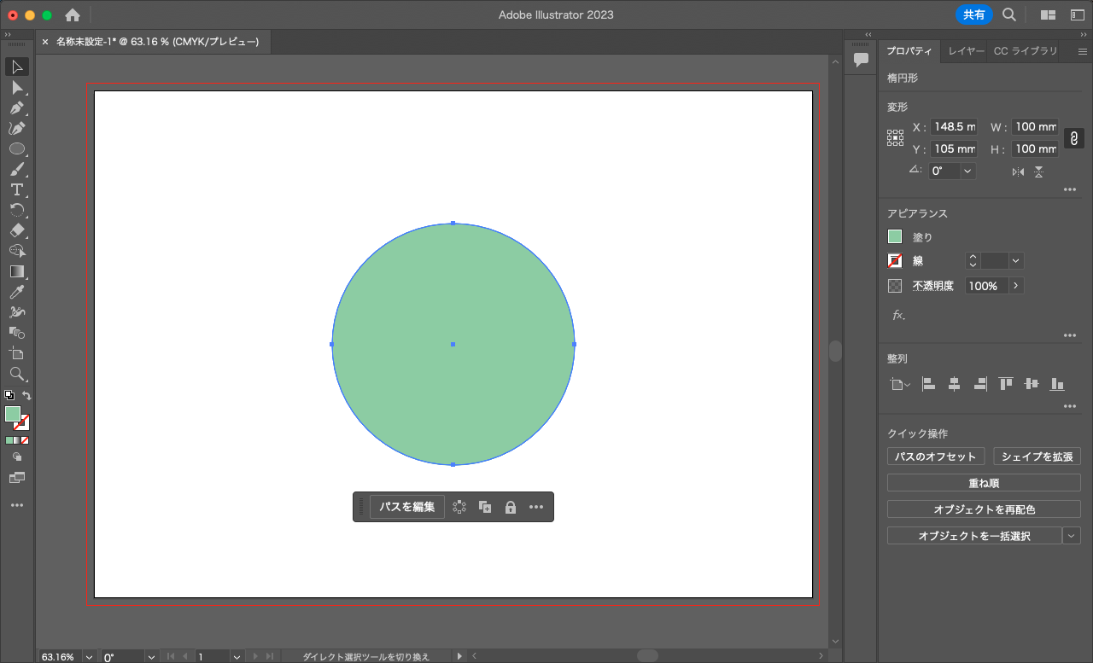The width and height of the screenshot is (1093, 663).
Task: Choose the Ellipse shape tool
Action: point(16,148)
